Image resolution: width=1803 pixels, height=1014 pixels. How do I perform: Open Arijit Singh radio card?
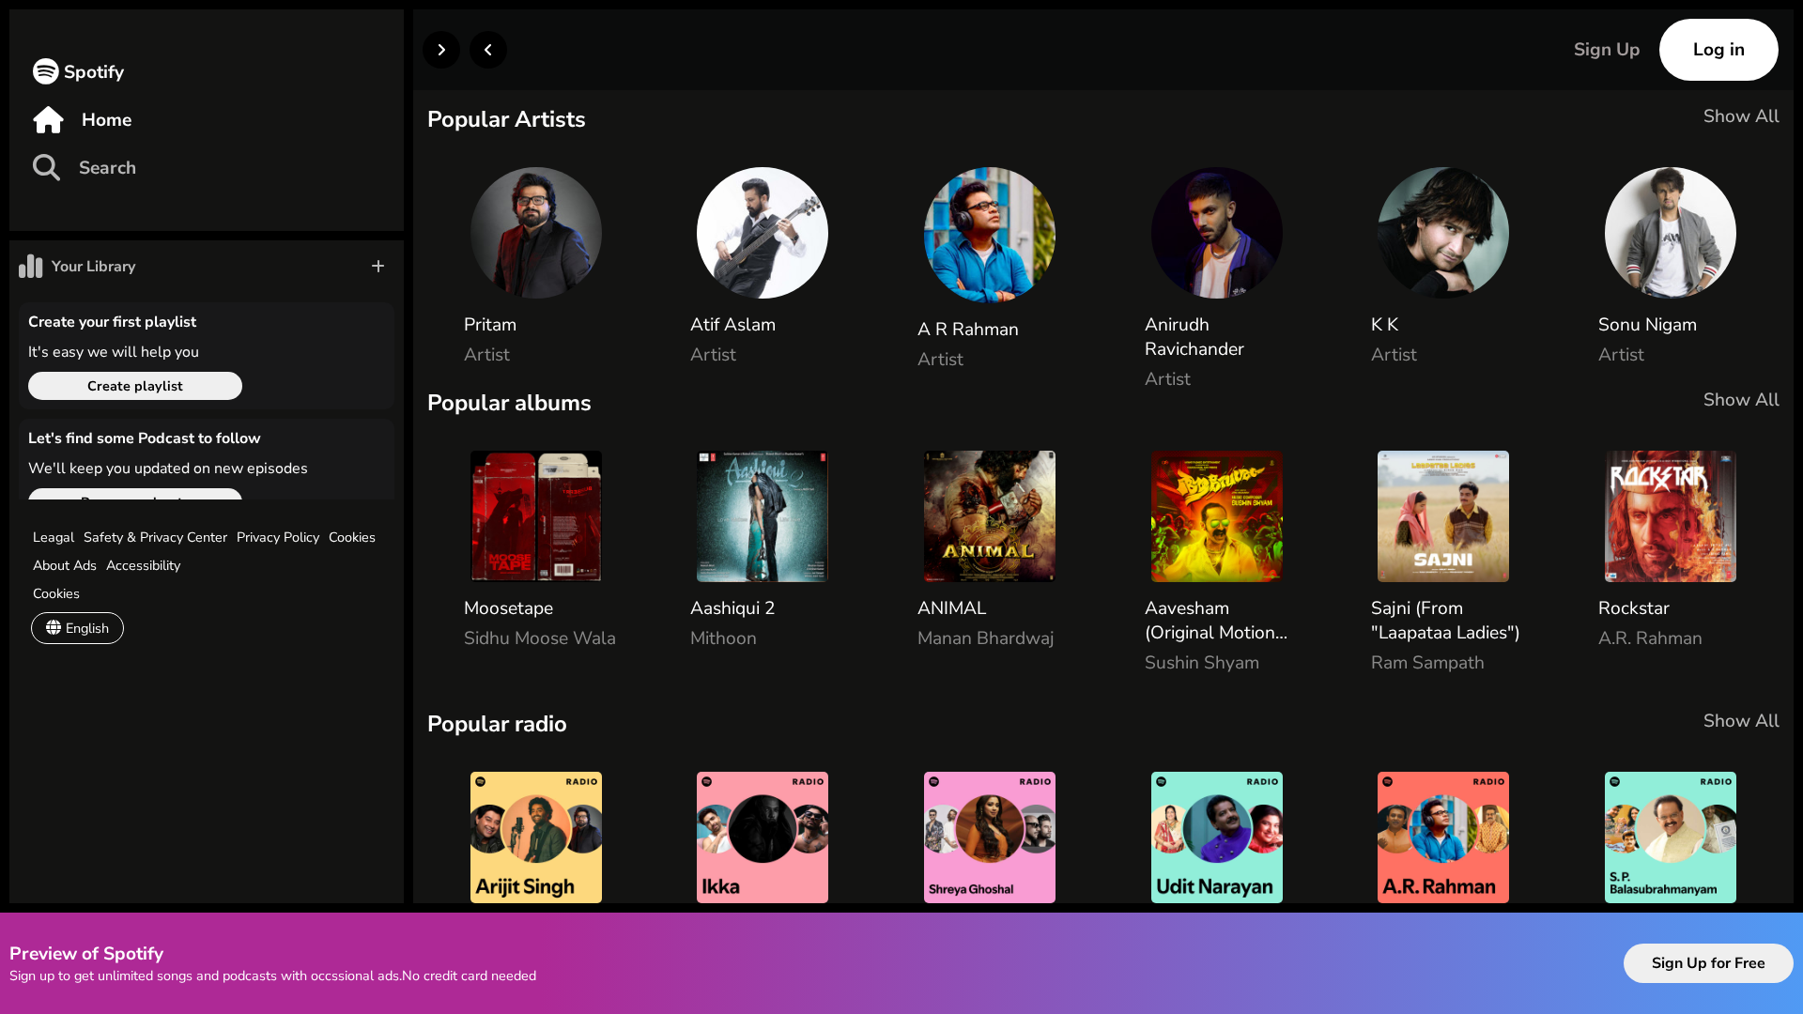click(536, 837)
